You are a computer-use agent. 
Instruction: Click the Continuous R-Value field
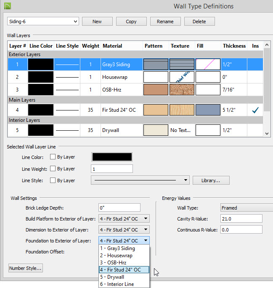pos(241,229)
